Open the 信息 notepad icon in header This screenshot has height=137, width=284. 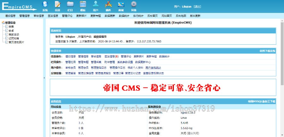click(58, 4)
